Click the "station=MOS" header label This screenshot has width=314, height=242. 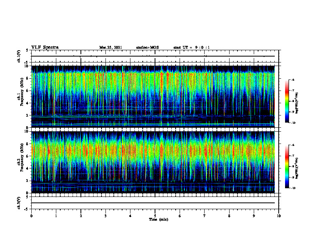(x=147, y=47)
